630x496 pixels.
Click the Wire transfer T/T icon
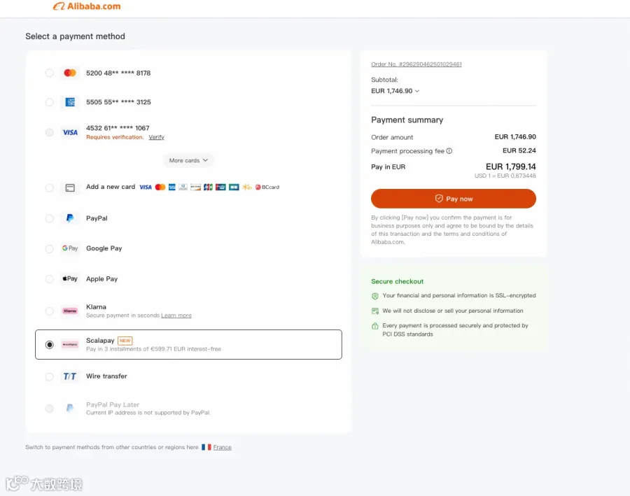pos(70,376)
